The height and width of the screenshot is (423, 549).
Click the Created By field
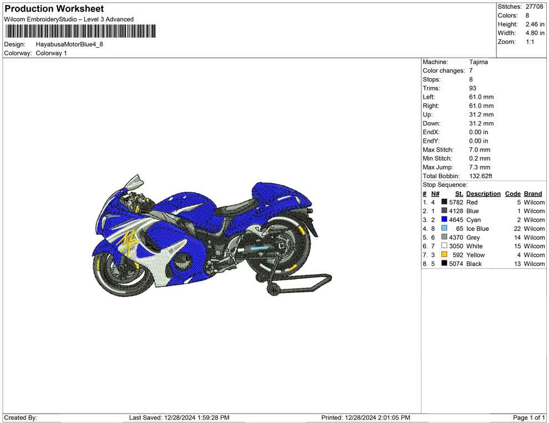click(x=20, y=417)
